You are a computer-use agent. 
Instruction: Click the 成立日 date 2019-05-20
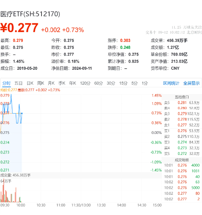click(x=27, y=68)
